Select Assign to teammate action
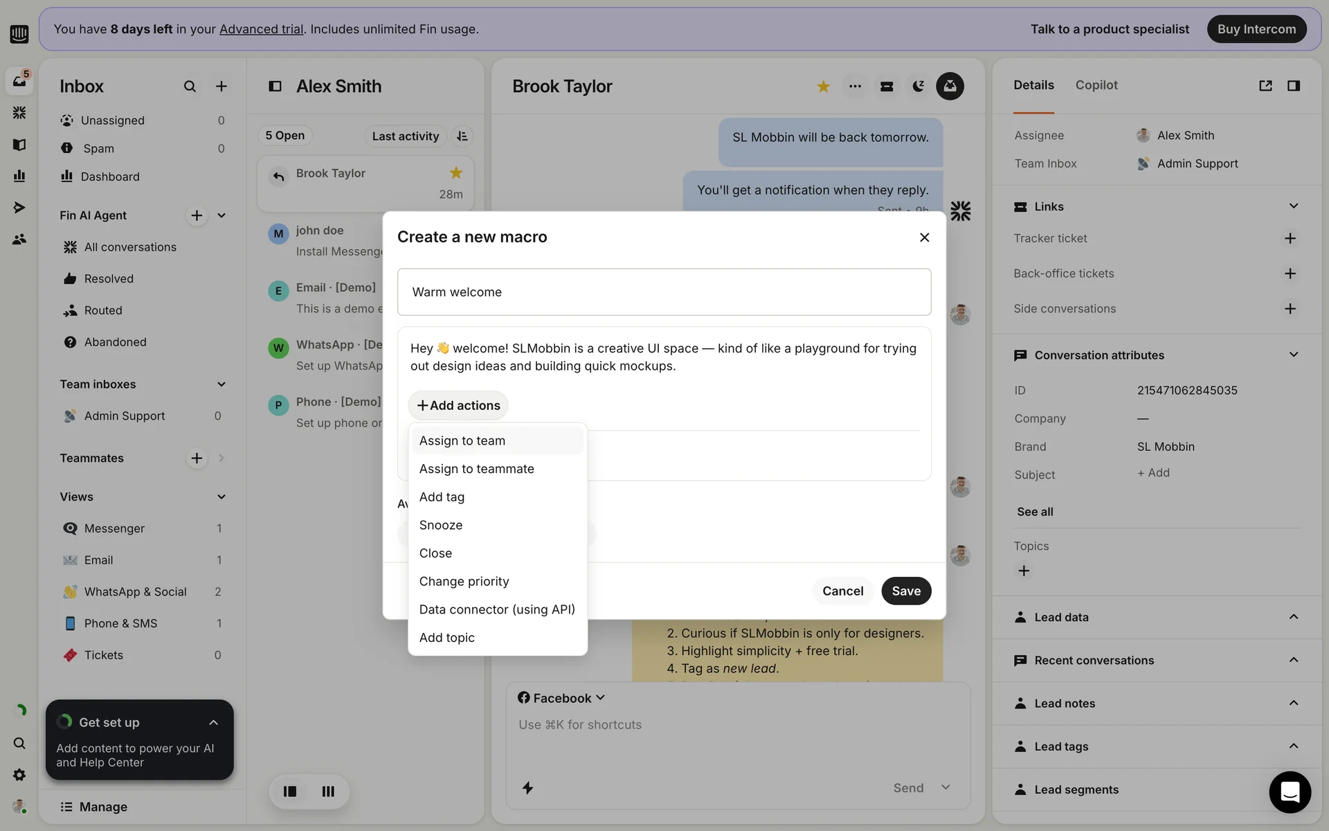 point(476,469)
